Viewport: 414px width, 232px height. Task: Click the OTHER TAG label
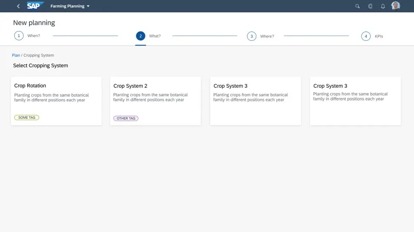[x=126, y=118]
